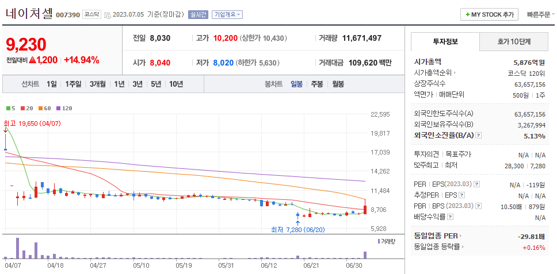The height and width of the screenshot is (274, 557).
Task: Click the help icon next to 배당수익률
Action: (x=450, y=217)
